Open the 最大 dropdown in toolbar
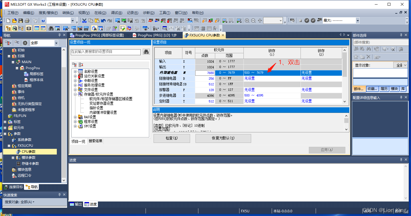Viewport: 411px width, 216px height. click(x=357, y=20)
